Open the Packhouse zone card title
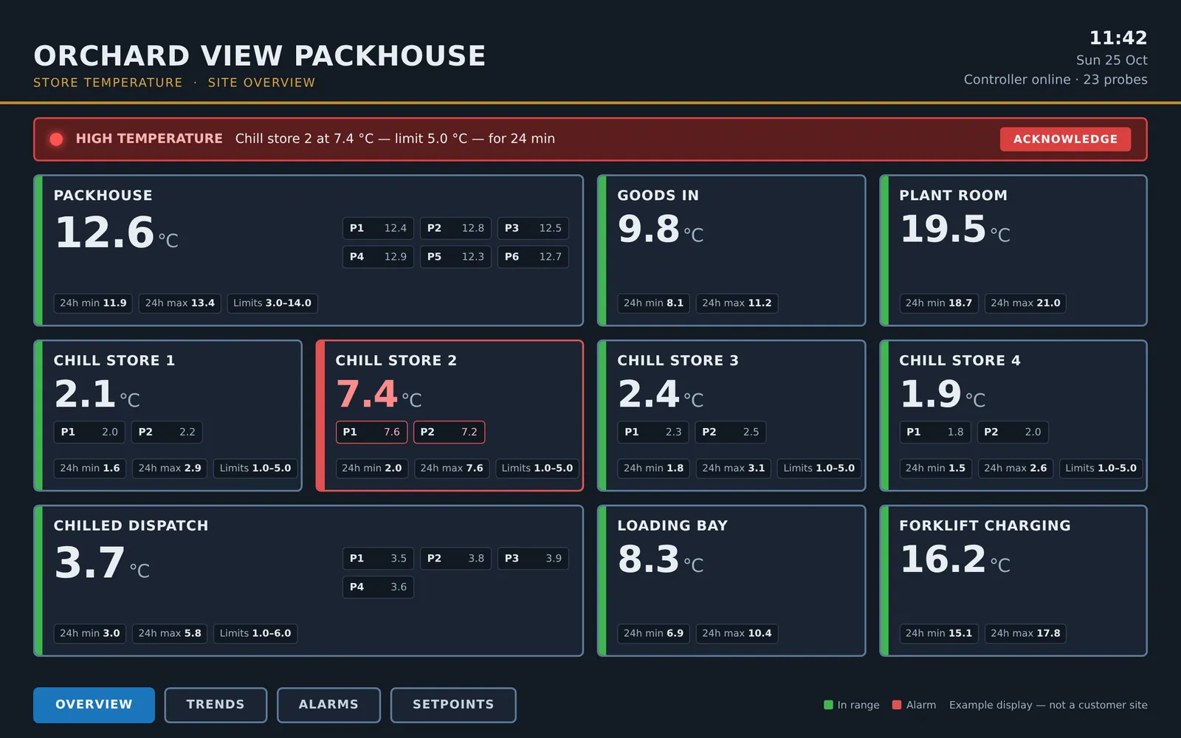 [103, 196]
